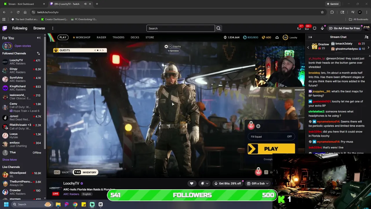Open Creator Dashboard bookmark
The width and height of the screenshot is (371, 209).
54,19
